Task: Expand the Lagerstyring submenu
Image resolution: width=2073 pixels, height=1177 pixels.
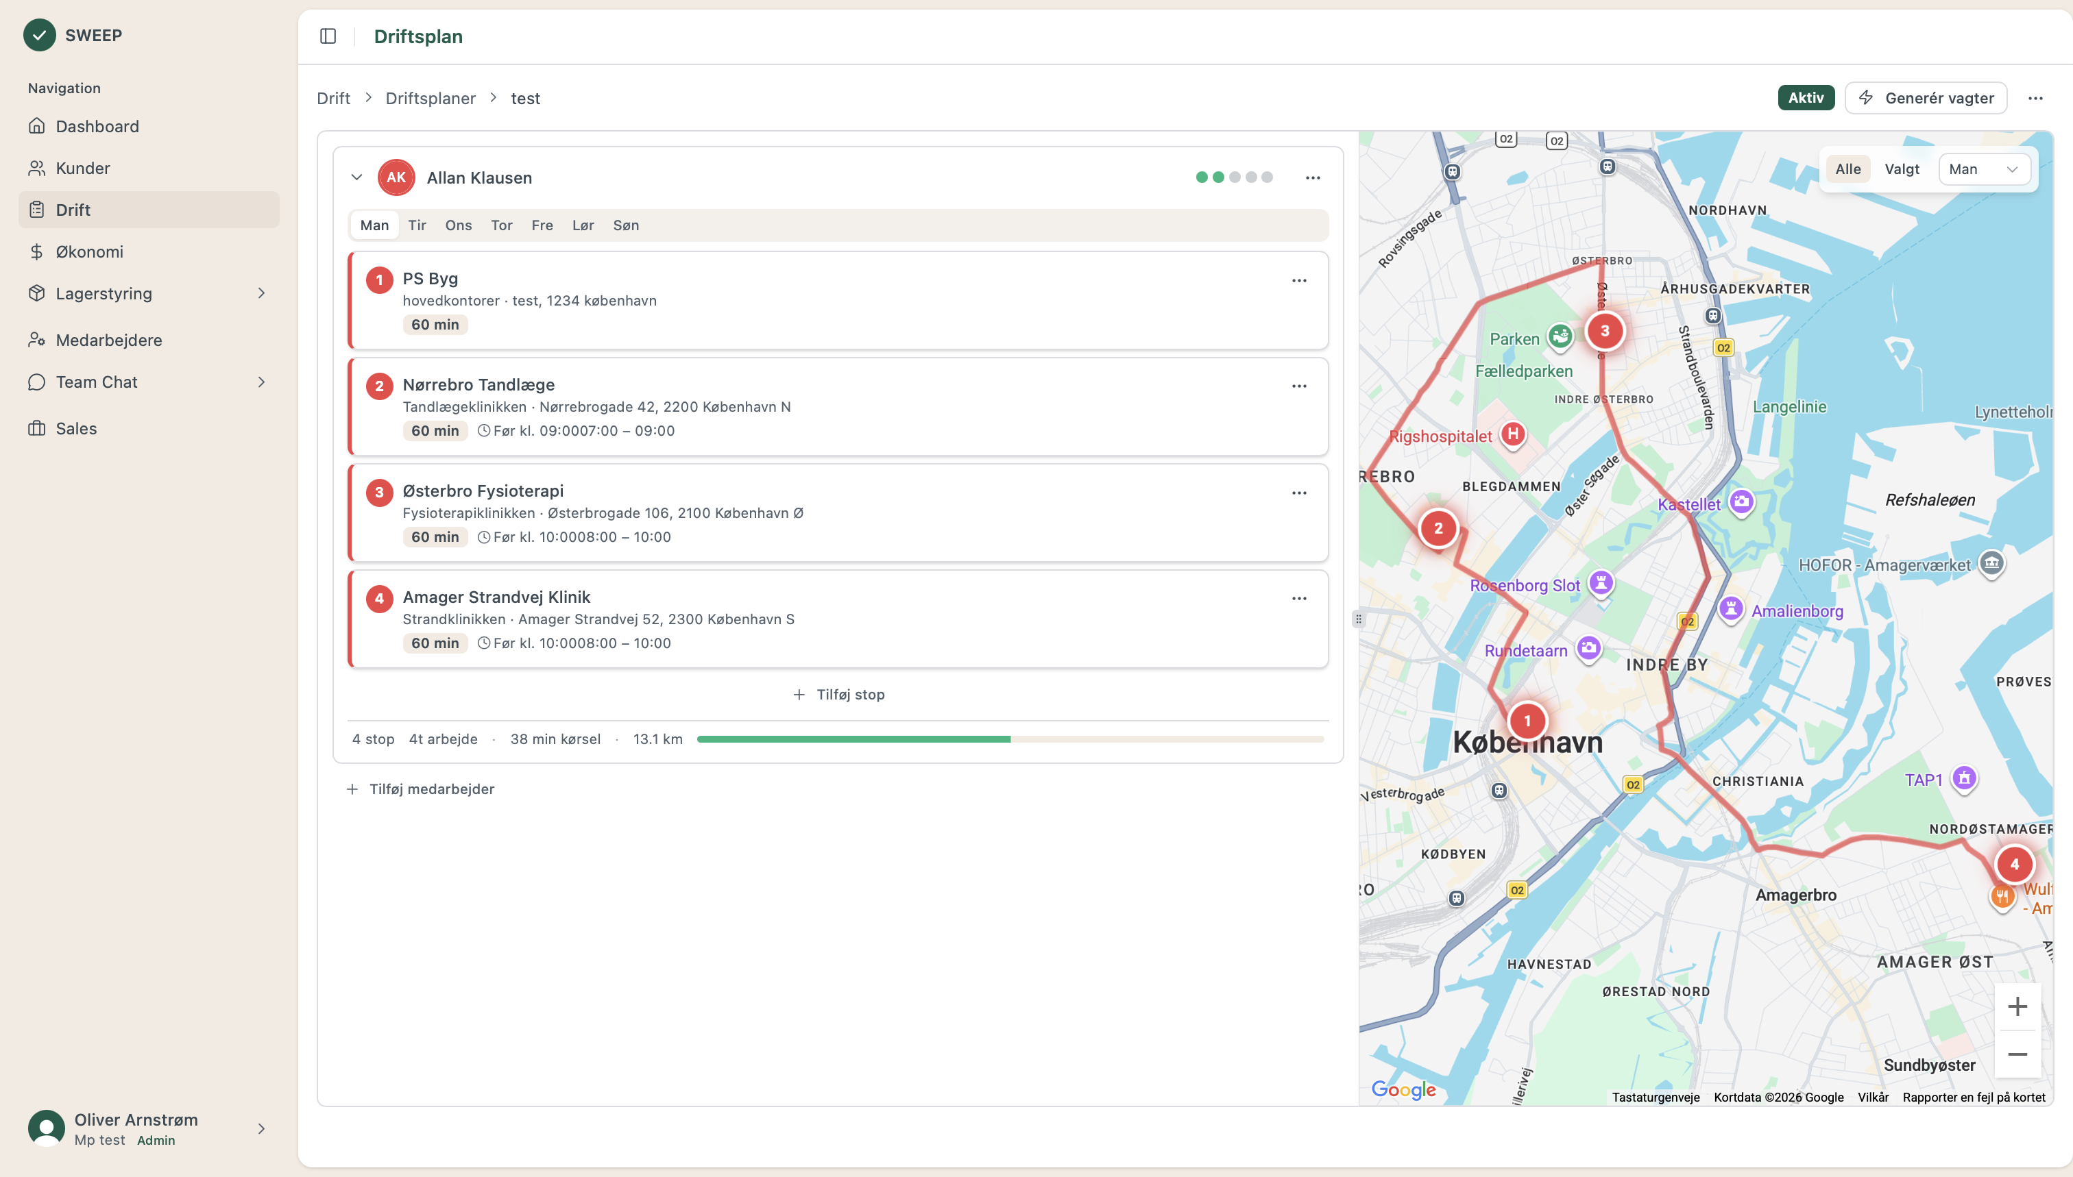Action: click(x=261, y=293)
